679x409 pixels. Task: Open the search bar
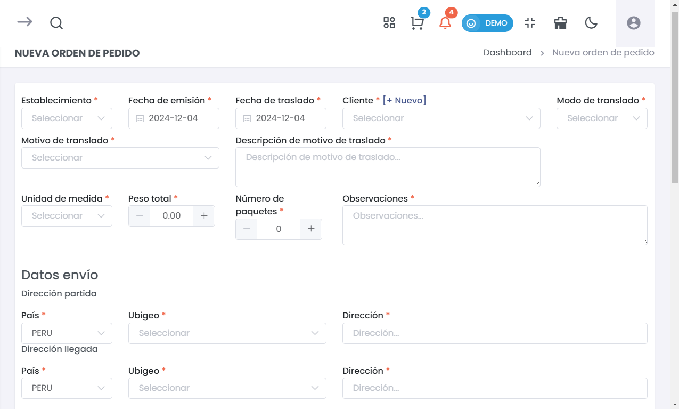click(56, 23)
